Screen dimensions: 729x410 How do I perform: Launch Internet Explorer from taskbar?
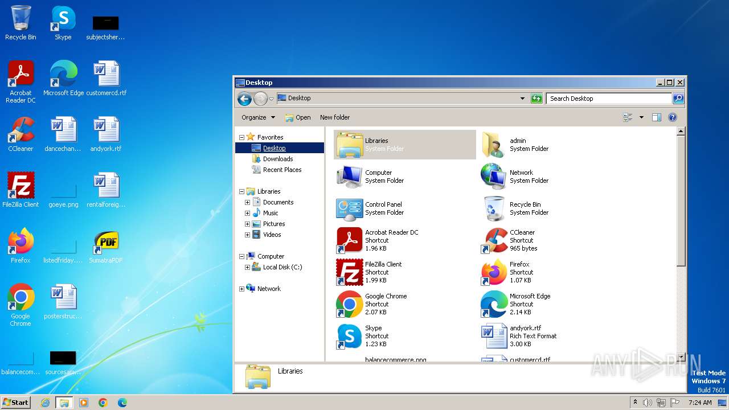click(x=45, y=403)
